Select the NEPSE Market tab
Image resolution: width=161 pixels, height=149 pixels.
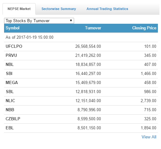coord(19,9)
